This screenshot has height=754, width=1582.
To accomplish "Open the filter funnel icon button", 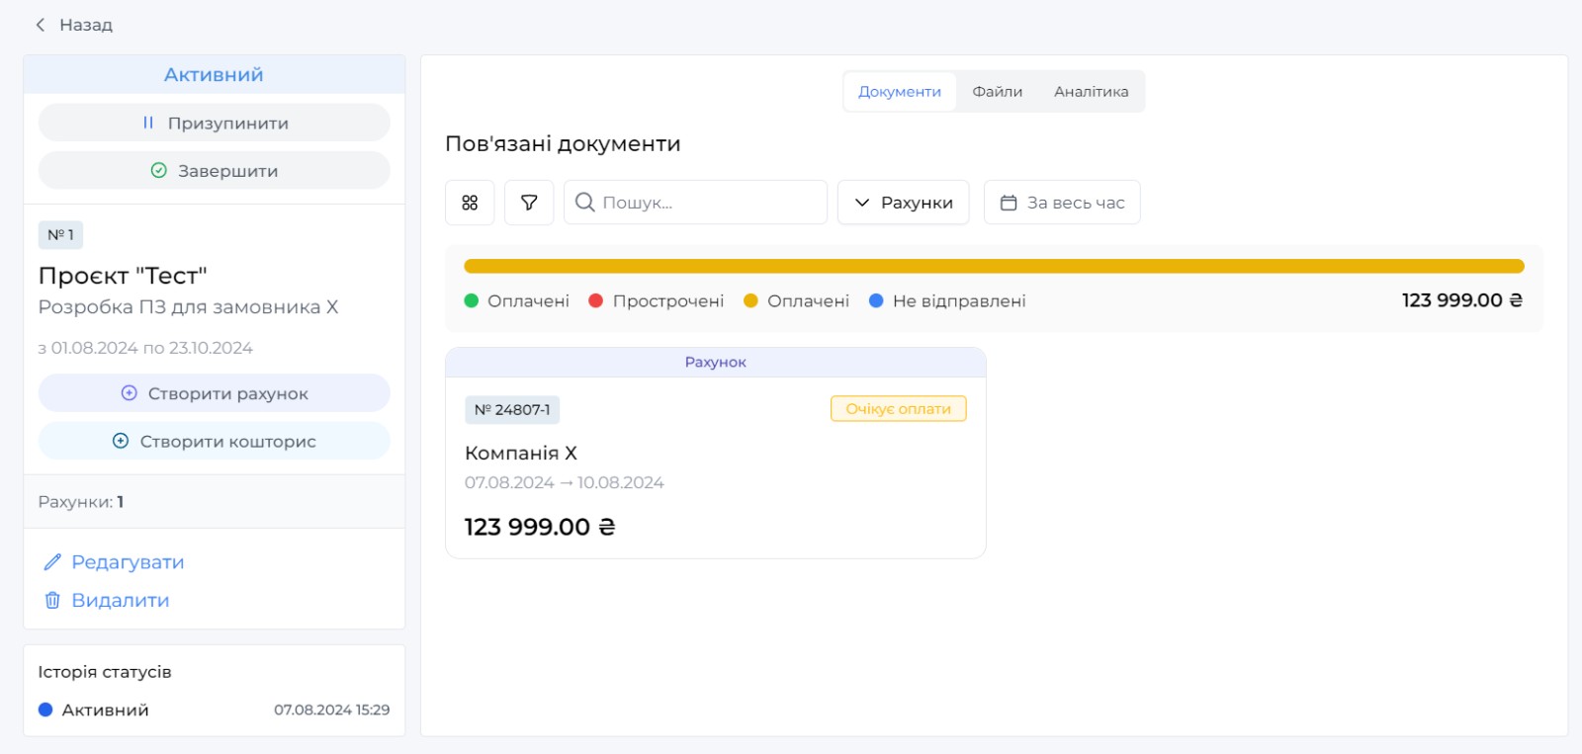I will click(x=529, y=203).
